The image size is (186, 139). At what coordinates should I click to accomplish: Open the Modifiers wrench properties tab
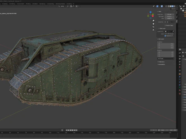(x=180, y=77)
